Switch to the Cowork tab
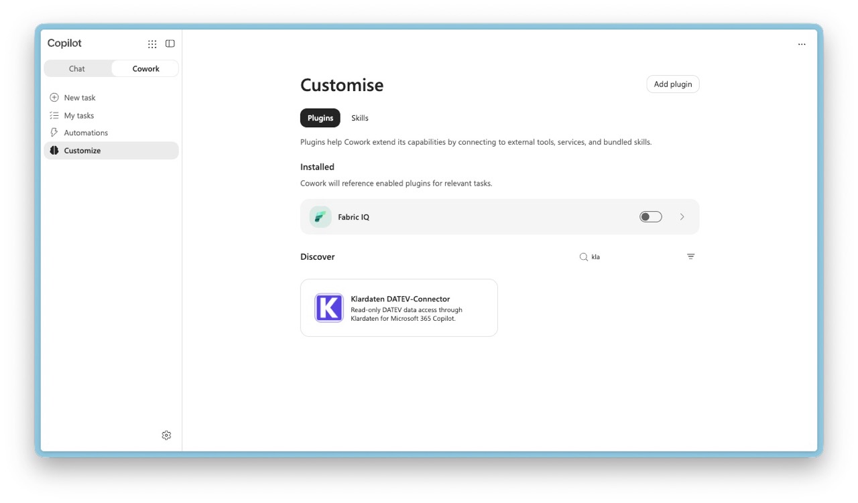Viewport: 858px width, 503px height. coord(145,69)
